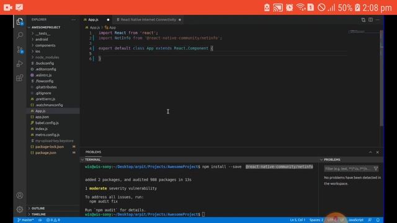Close the bottom panel
The image size is (397, 223).
click(378, 152)
